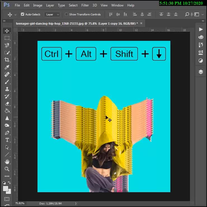Enable Show Transform Controls checkbox
This screenshot has height=207, width=207.
pyautogui.click(x=66, y=14)
